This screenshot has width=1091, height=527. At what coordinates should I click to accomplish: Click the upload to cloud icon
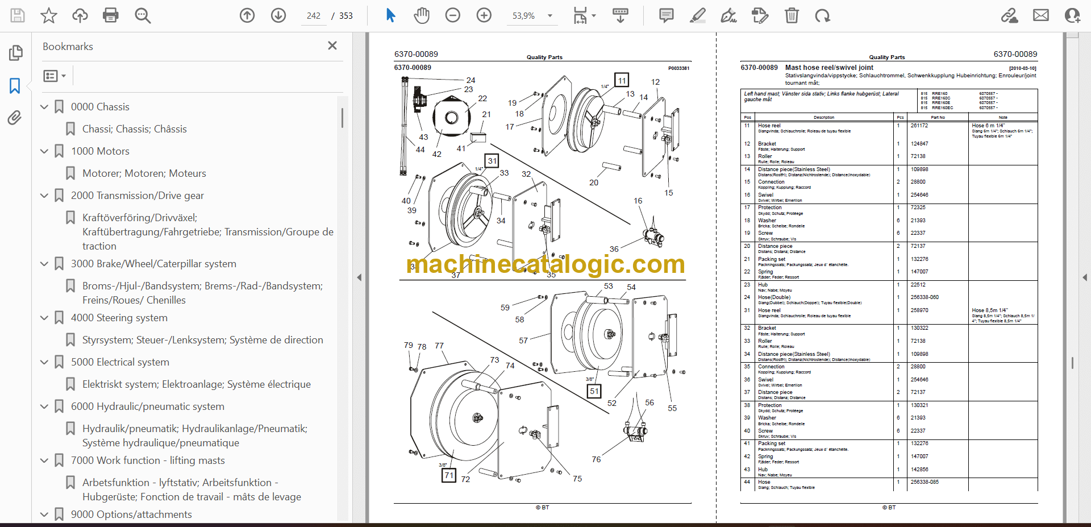click(80, 15)
